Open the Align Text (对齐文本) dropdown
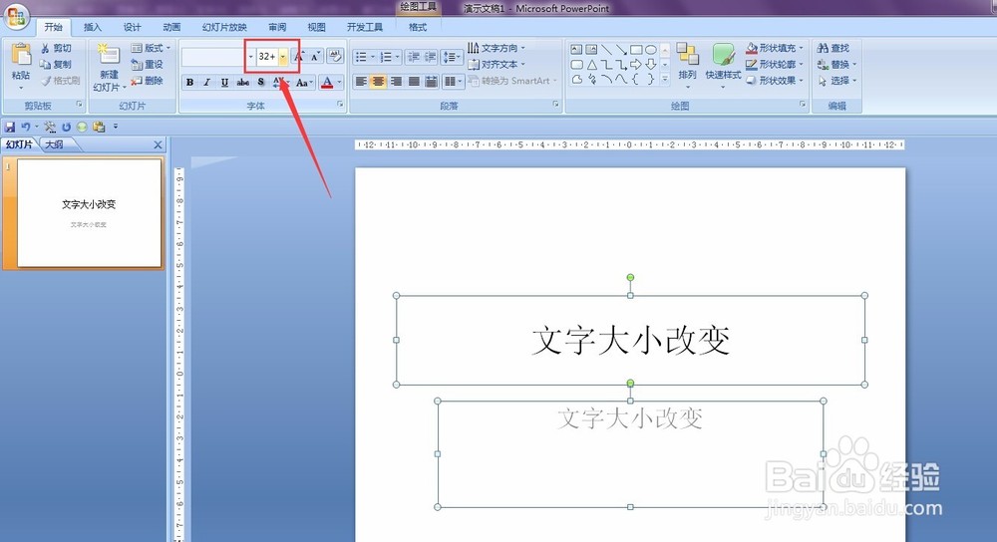 [497, 64]
